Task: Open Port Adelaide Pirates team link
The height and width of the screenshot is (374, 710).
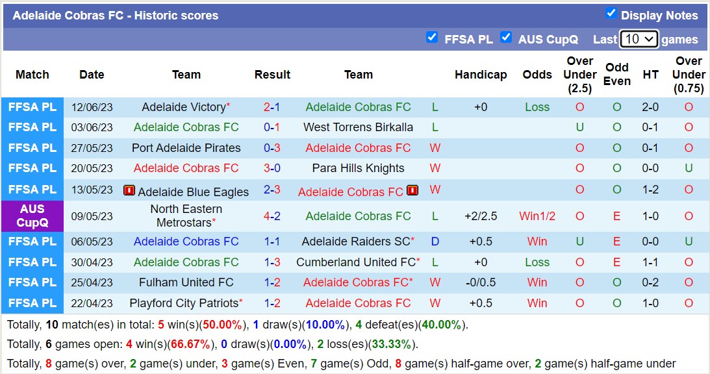Action: coord(186,147)
